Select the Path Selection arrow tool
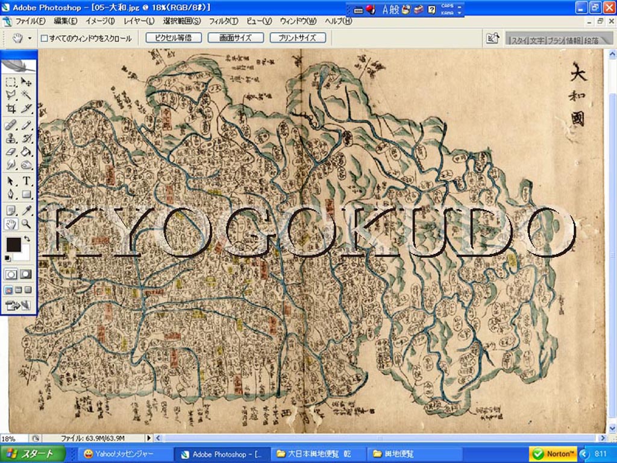This screenshot has height=463, width=617. click(x=11, y=181)
